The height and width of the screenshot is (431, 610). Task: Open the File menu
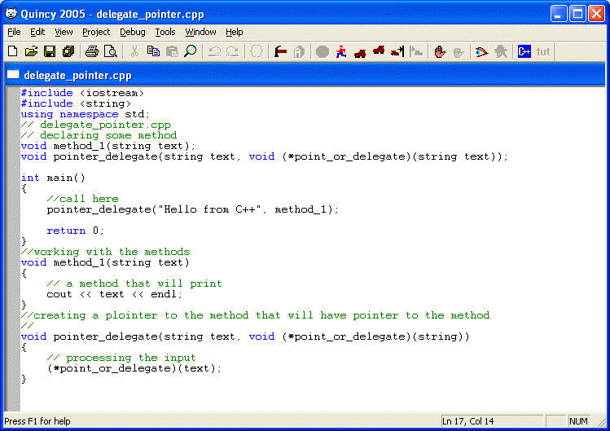(x=14, y=32)
